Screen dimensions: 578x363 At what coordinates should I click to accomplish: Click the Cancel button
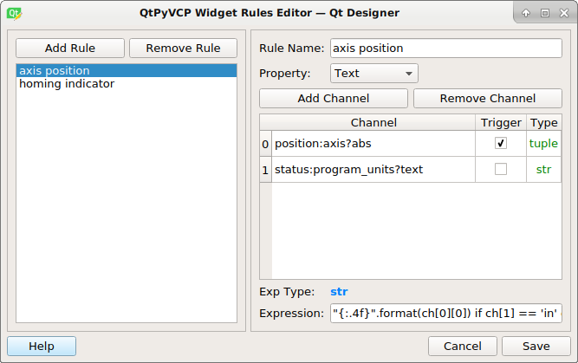point(463,346)
